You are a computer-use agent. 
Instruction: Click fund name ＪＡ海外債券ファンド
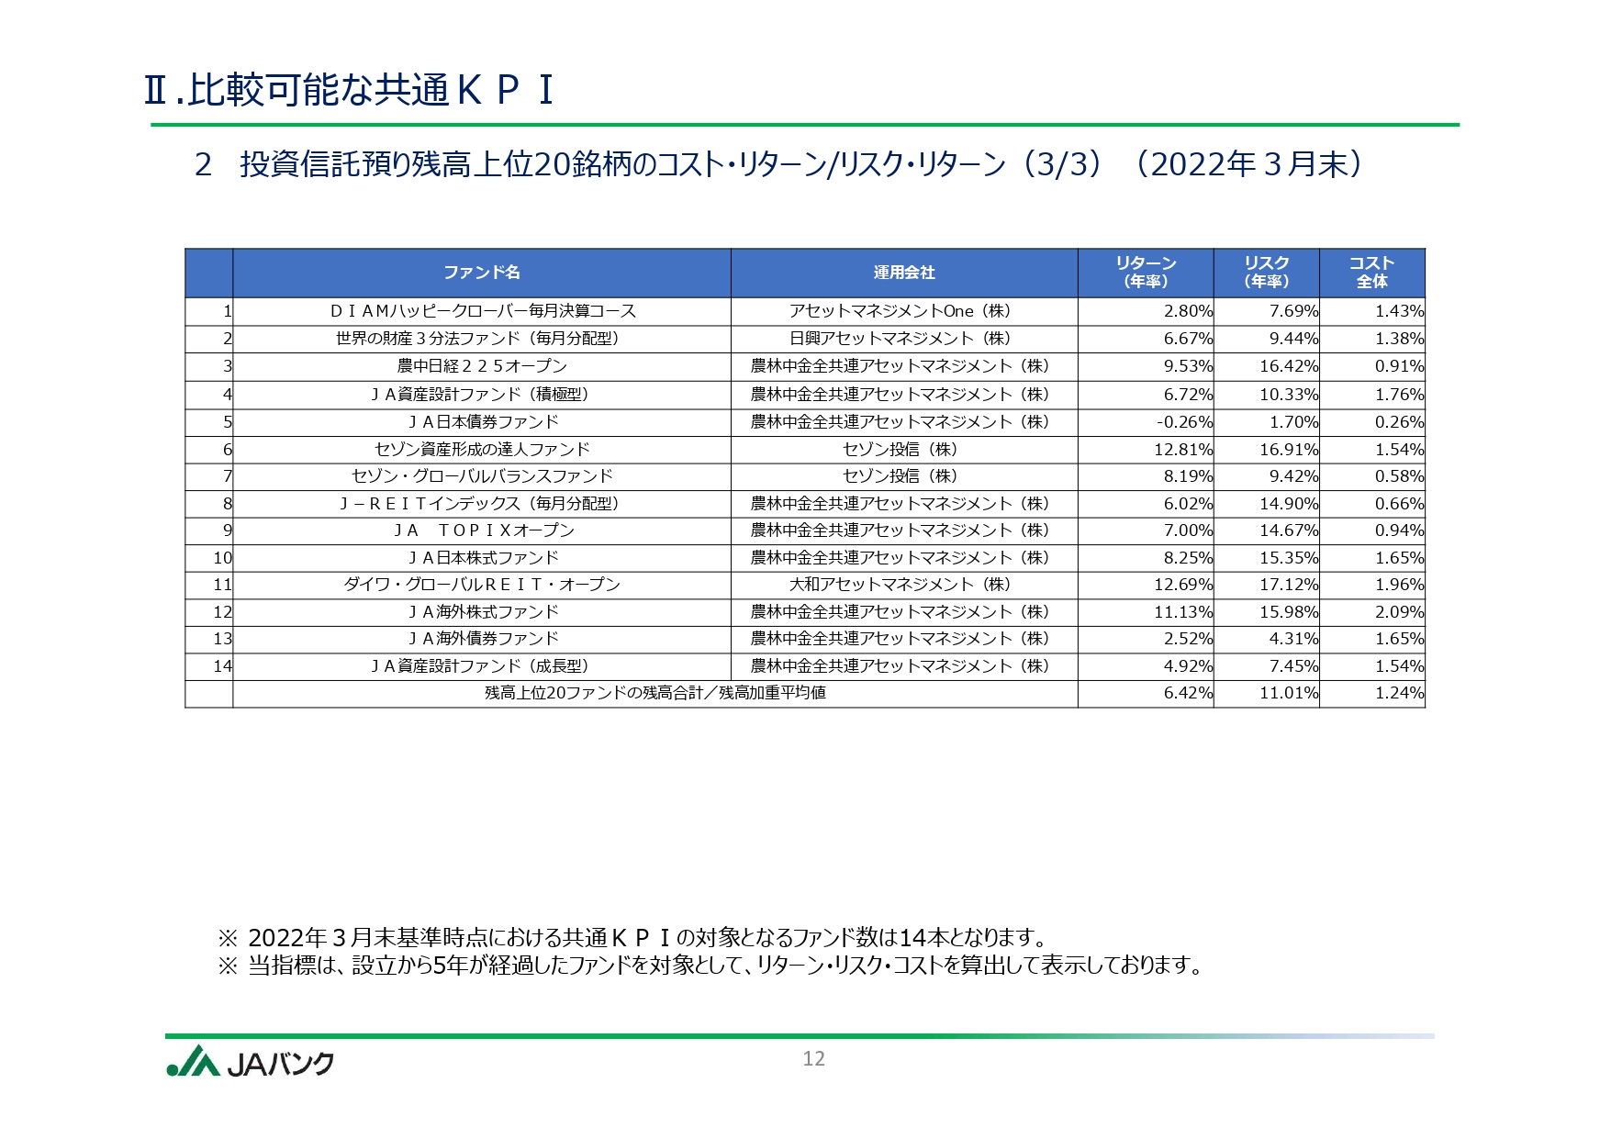pos(482,639)
